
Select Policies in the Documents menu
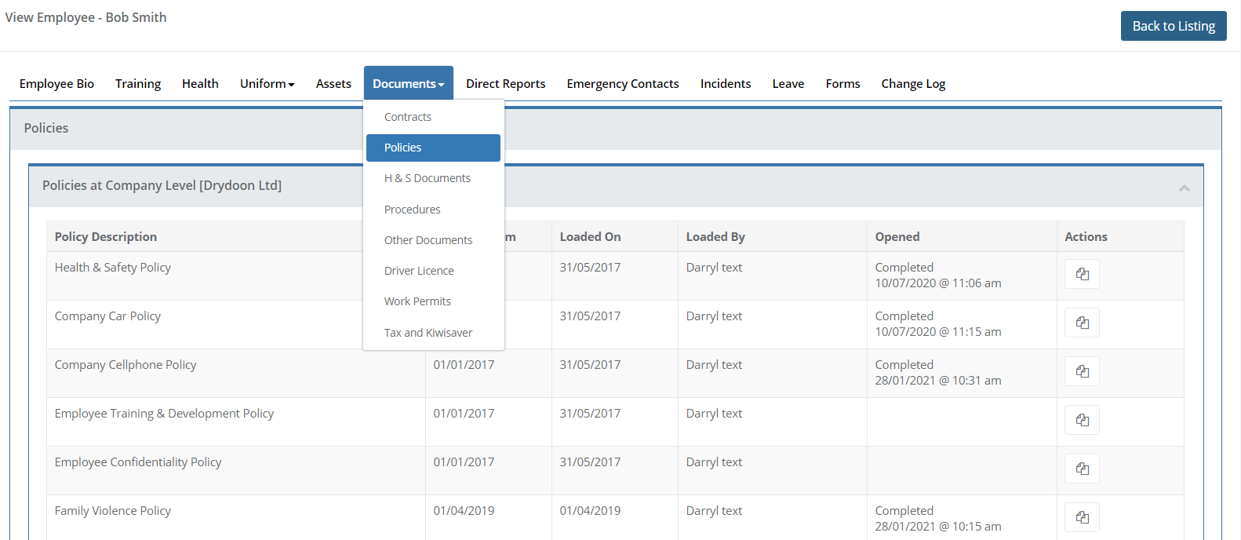pyautogui.click(x=433, y=148)
